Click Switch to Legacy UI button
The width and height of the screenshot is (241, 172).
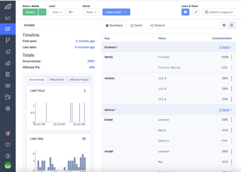(219, 12)
